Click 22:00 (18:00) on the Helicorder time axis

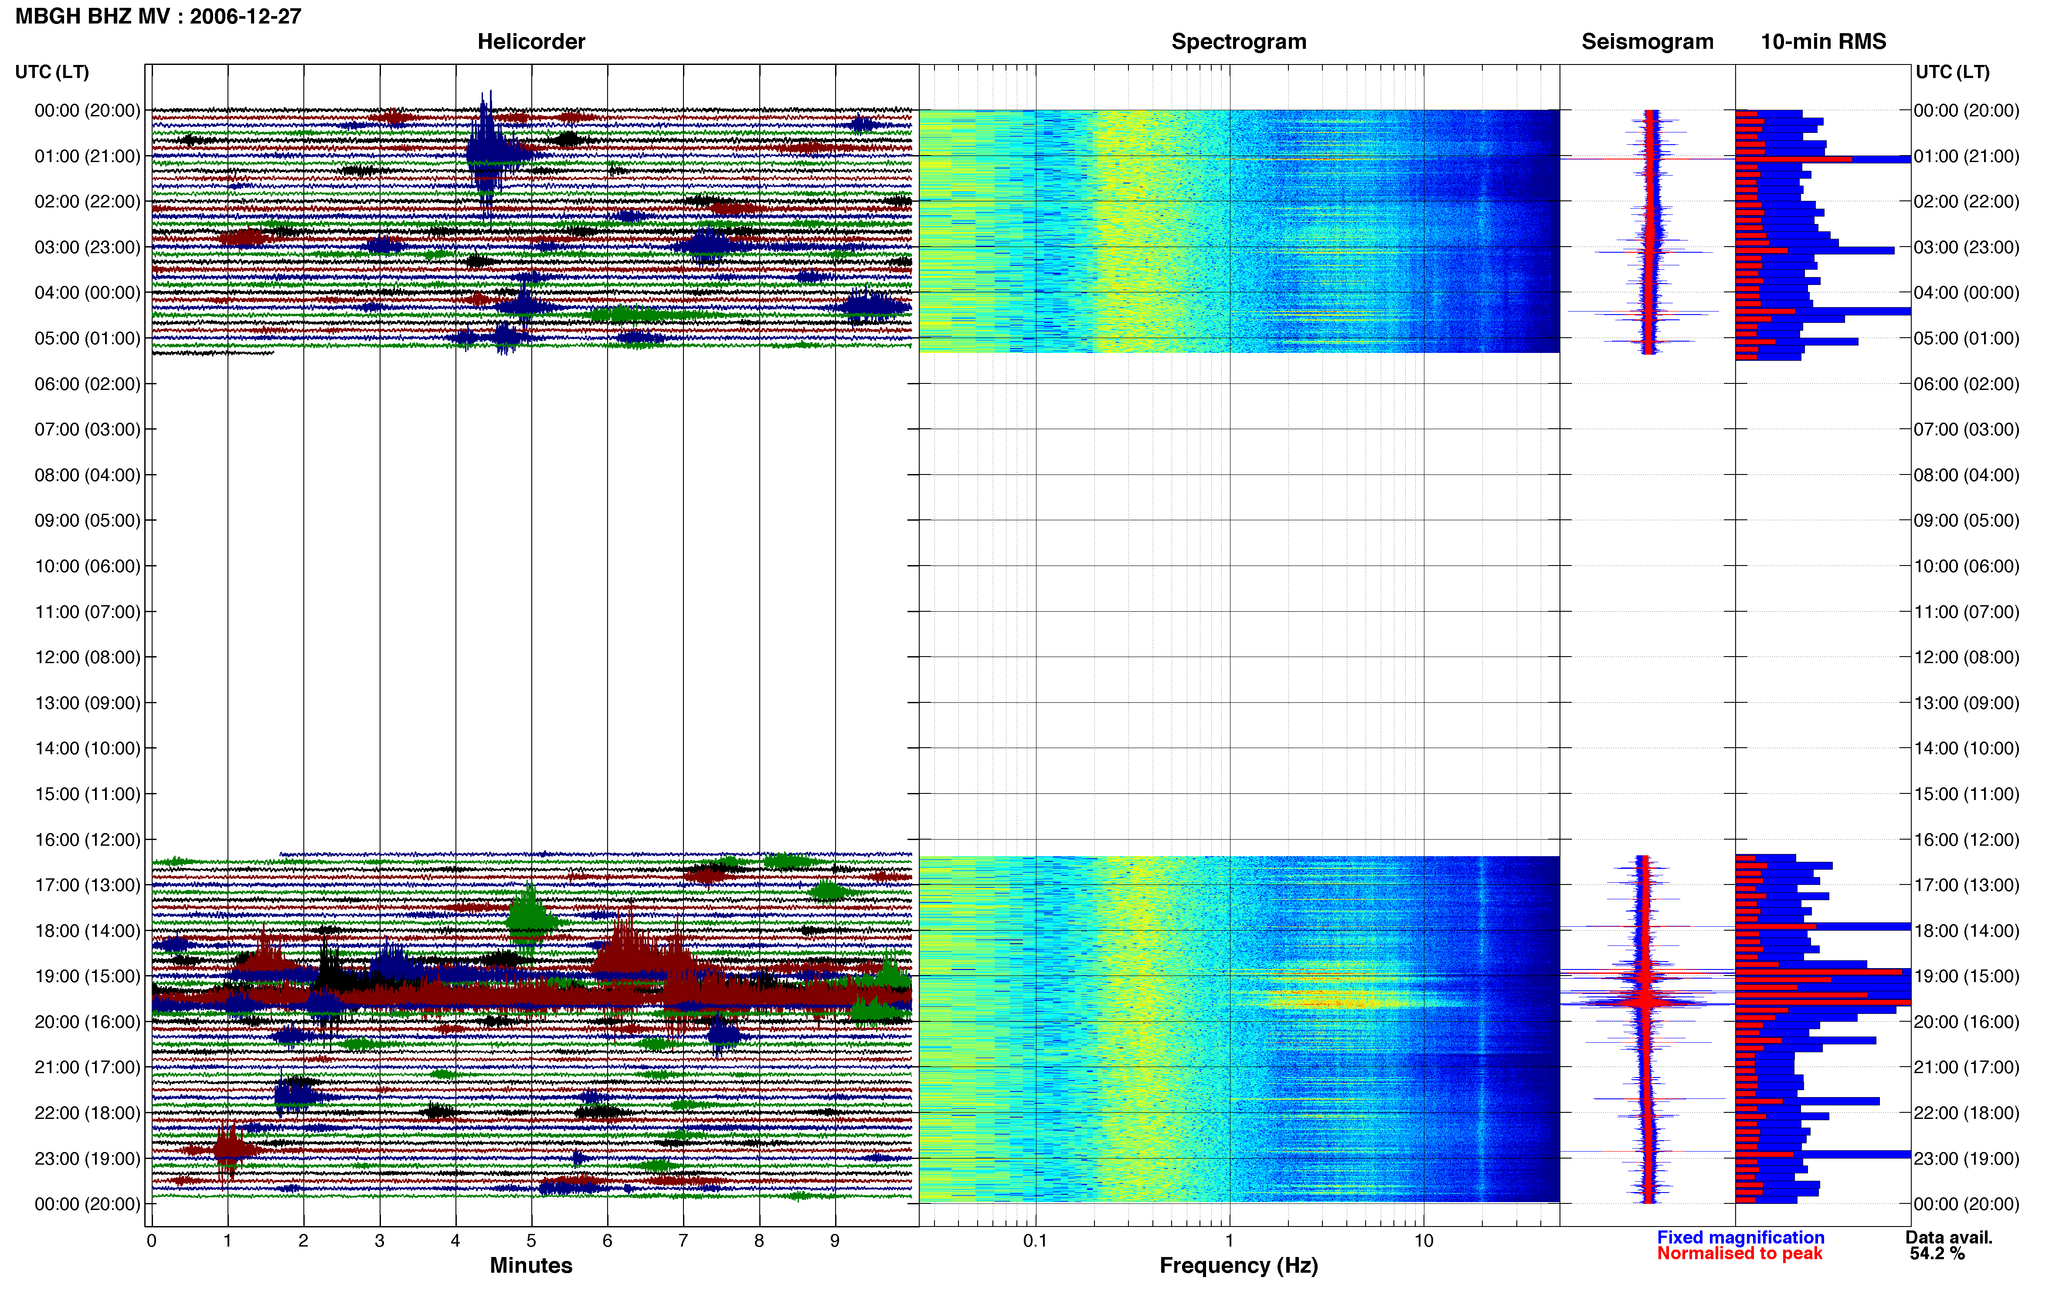click(x=87, y=1113)
